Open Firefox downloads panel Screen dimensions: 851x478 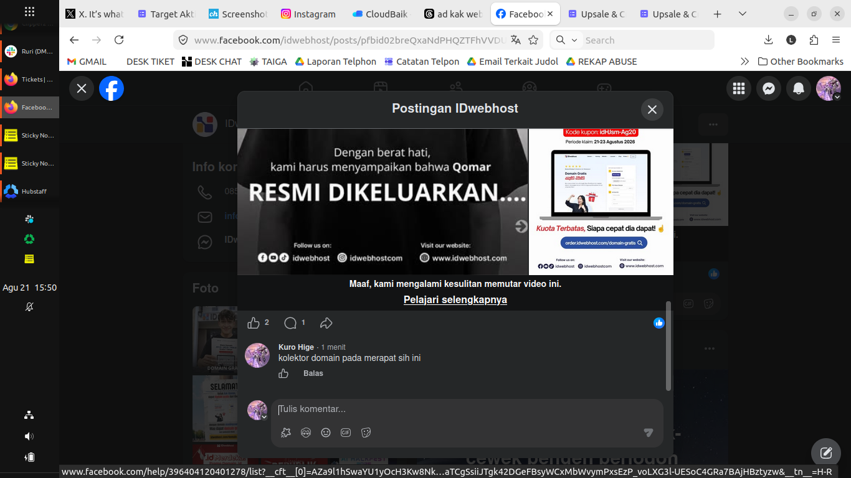pos(769,40)
